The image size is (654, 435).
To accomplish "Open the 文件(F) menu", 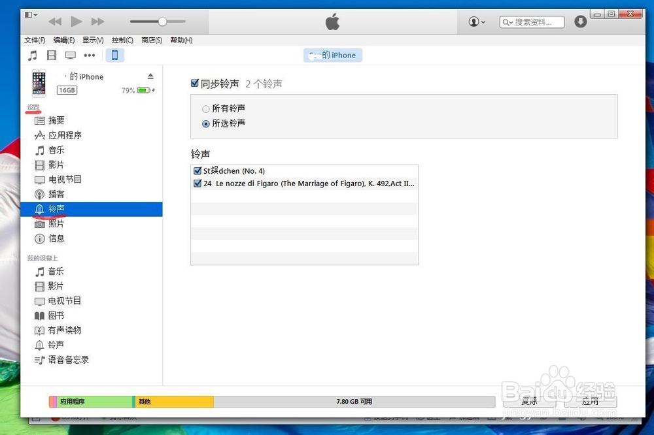I will coord(34,40).
